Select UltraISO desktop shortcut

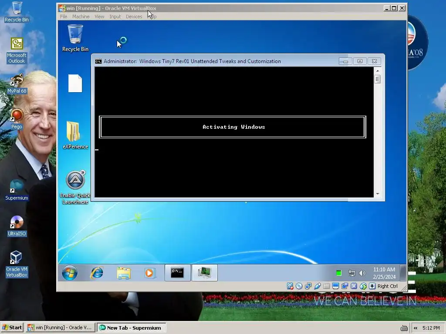(17, 226)
